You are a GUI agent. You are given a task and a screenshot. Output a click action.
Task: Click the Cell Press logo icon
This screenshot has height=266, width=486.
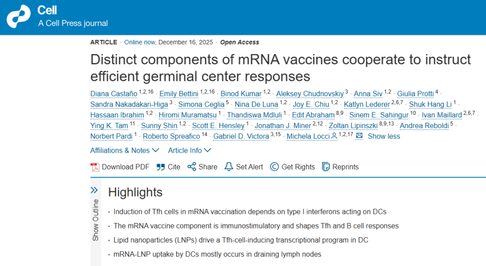point(19,16)
